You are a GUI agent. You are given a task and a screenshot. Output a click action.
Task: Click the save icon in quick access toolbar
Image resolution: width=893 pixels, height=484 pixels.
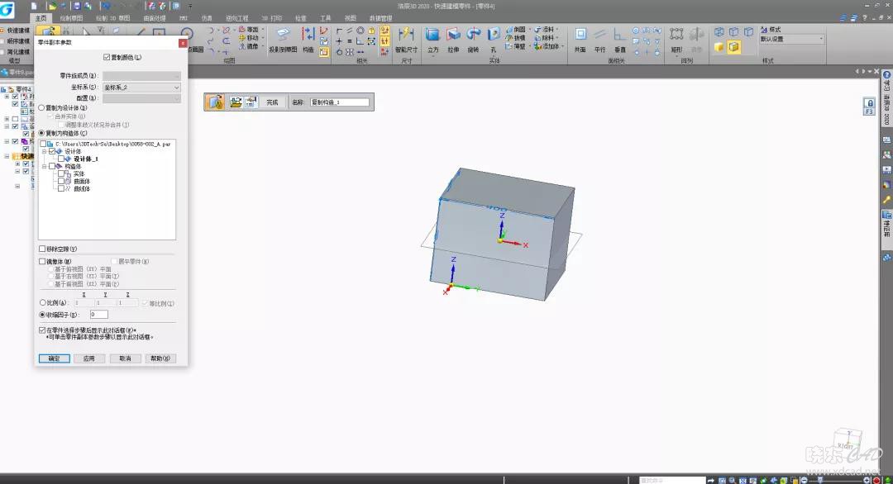[x=76, y=6]
